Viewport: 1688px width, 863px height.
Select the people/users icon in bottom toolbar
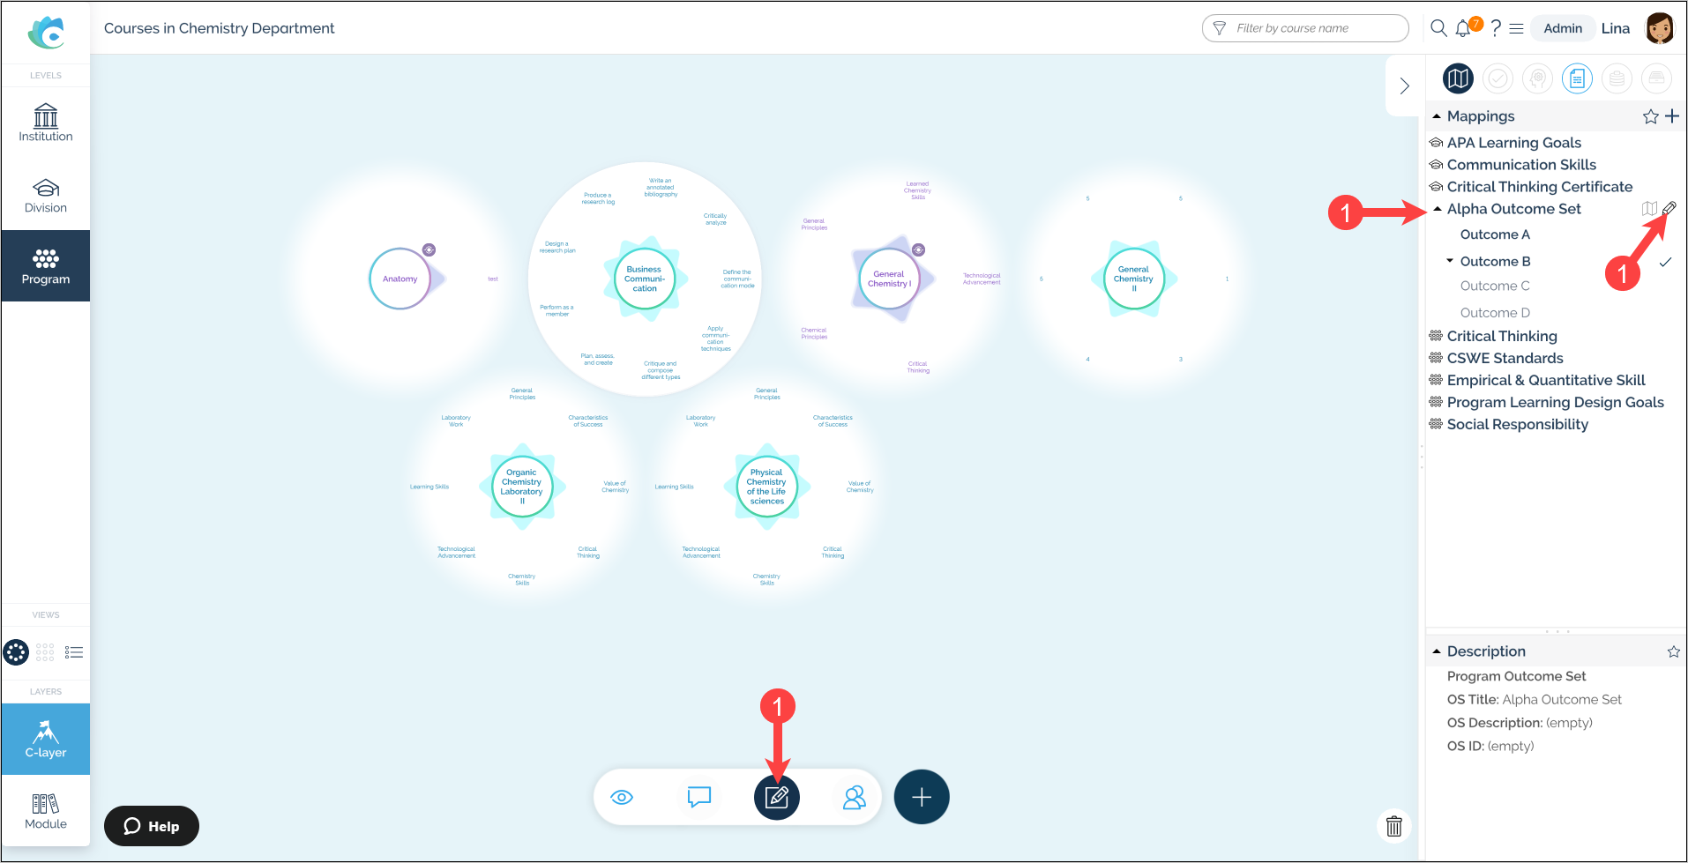854,798
